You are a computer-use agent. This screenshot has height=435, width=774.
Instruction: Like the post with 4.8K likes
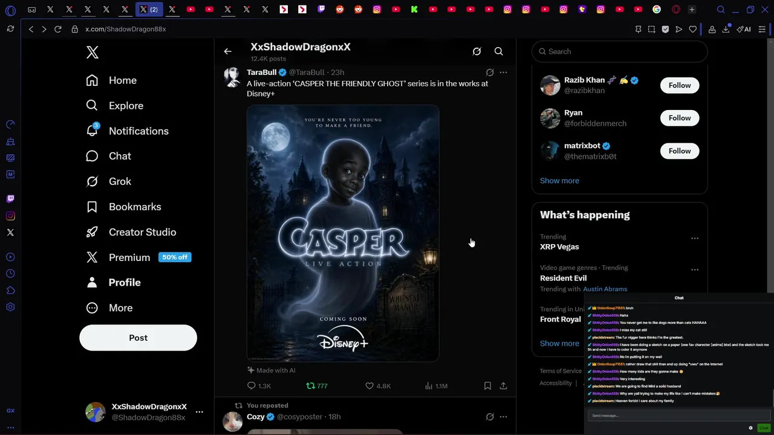tap(378, 385)
